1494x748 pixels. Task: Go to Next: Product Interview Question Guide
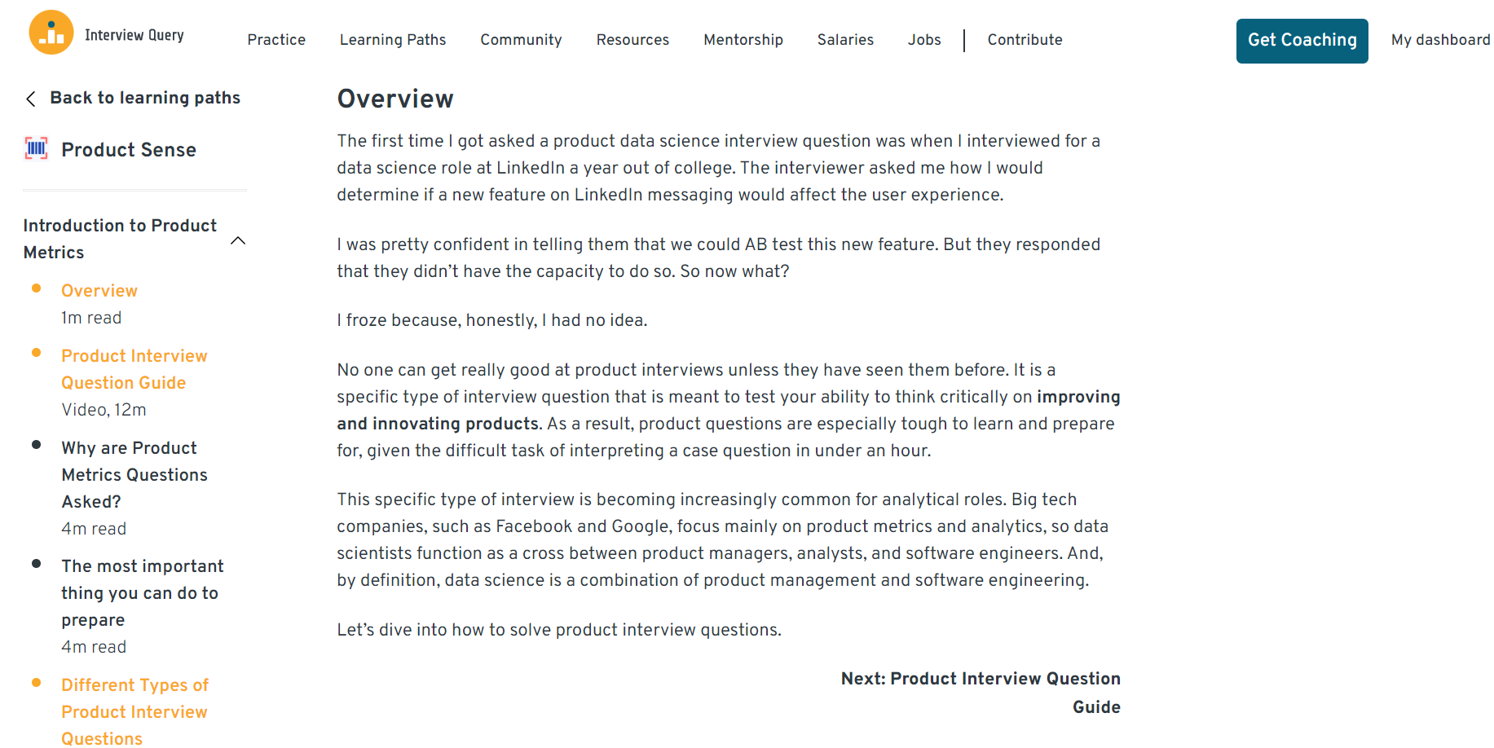click(x=981, y=692)
